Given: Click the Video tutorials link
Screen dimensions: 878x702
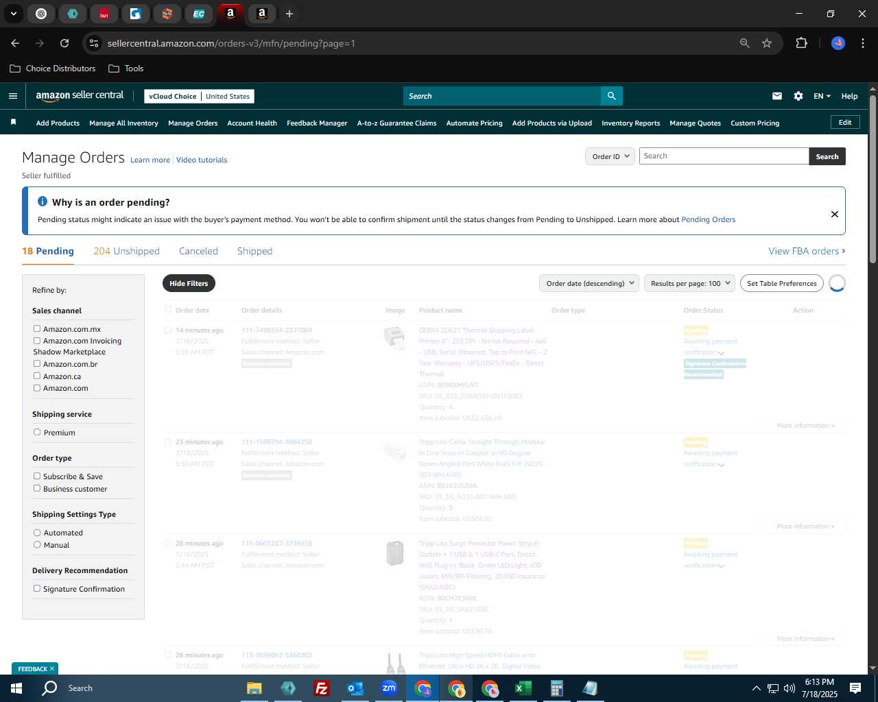Looking at the screenshot, I should 202,160.
